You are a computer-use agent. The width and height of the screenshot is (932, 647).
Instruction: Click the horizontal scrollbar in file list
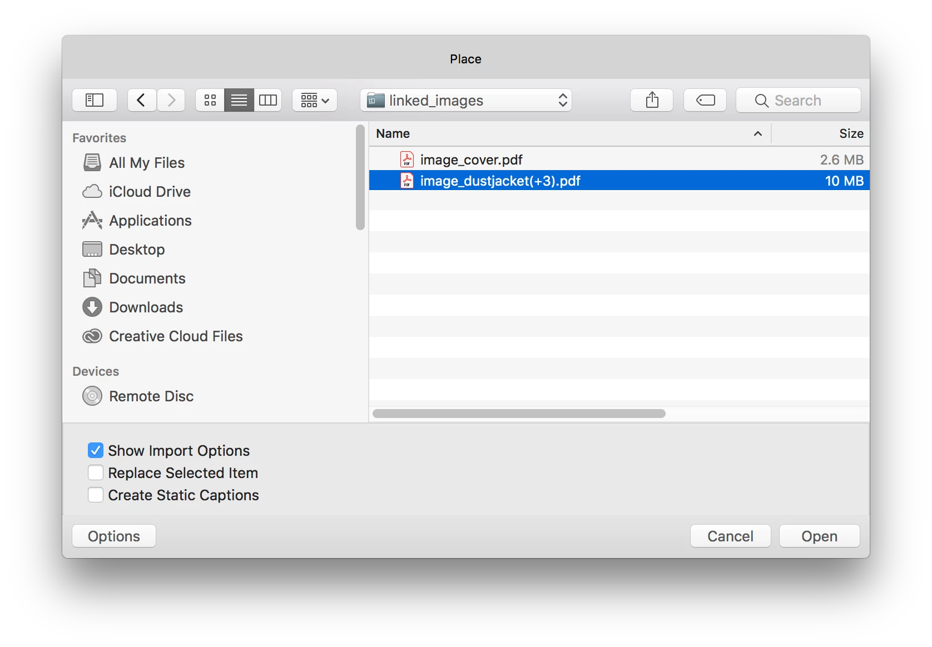pyautogui.click(x=519, y=414)
